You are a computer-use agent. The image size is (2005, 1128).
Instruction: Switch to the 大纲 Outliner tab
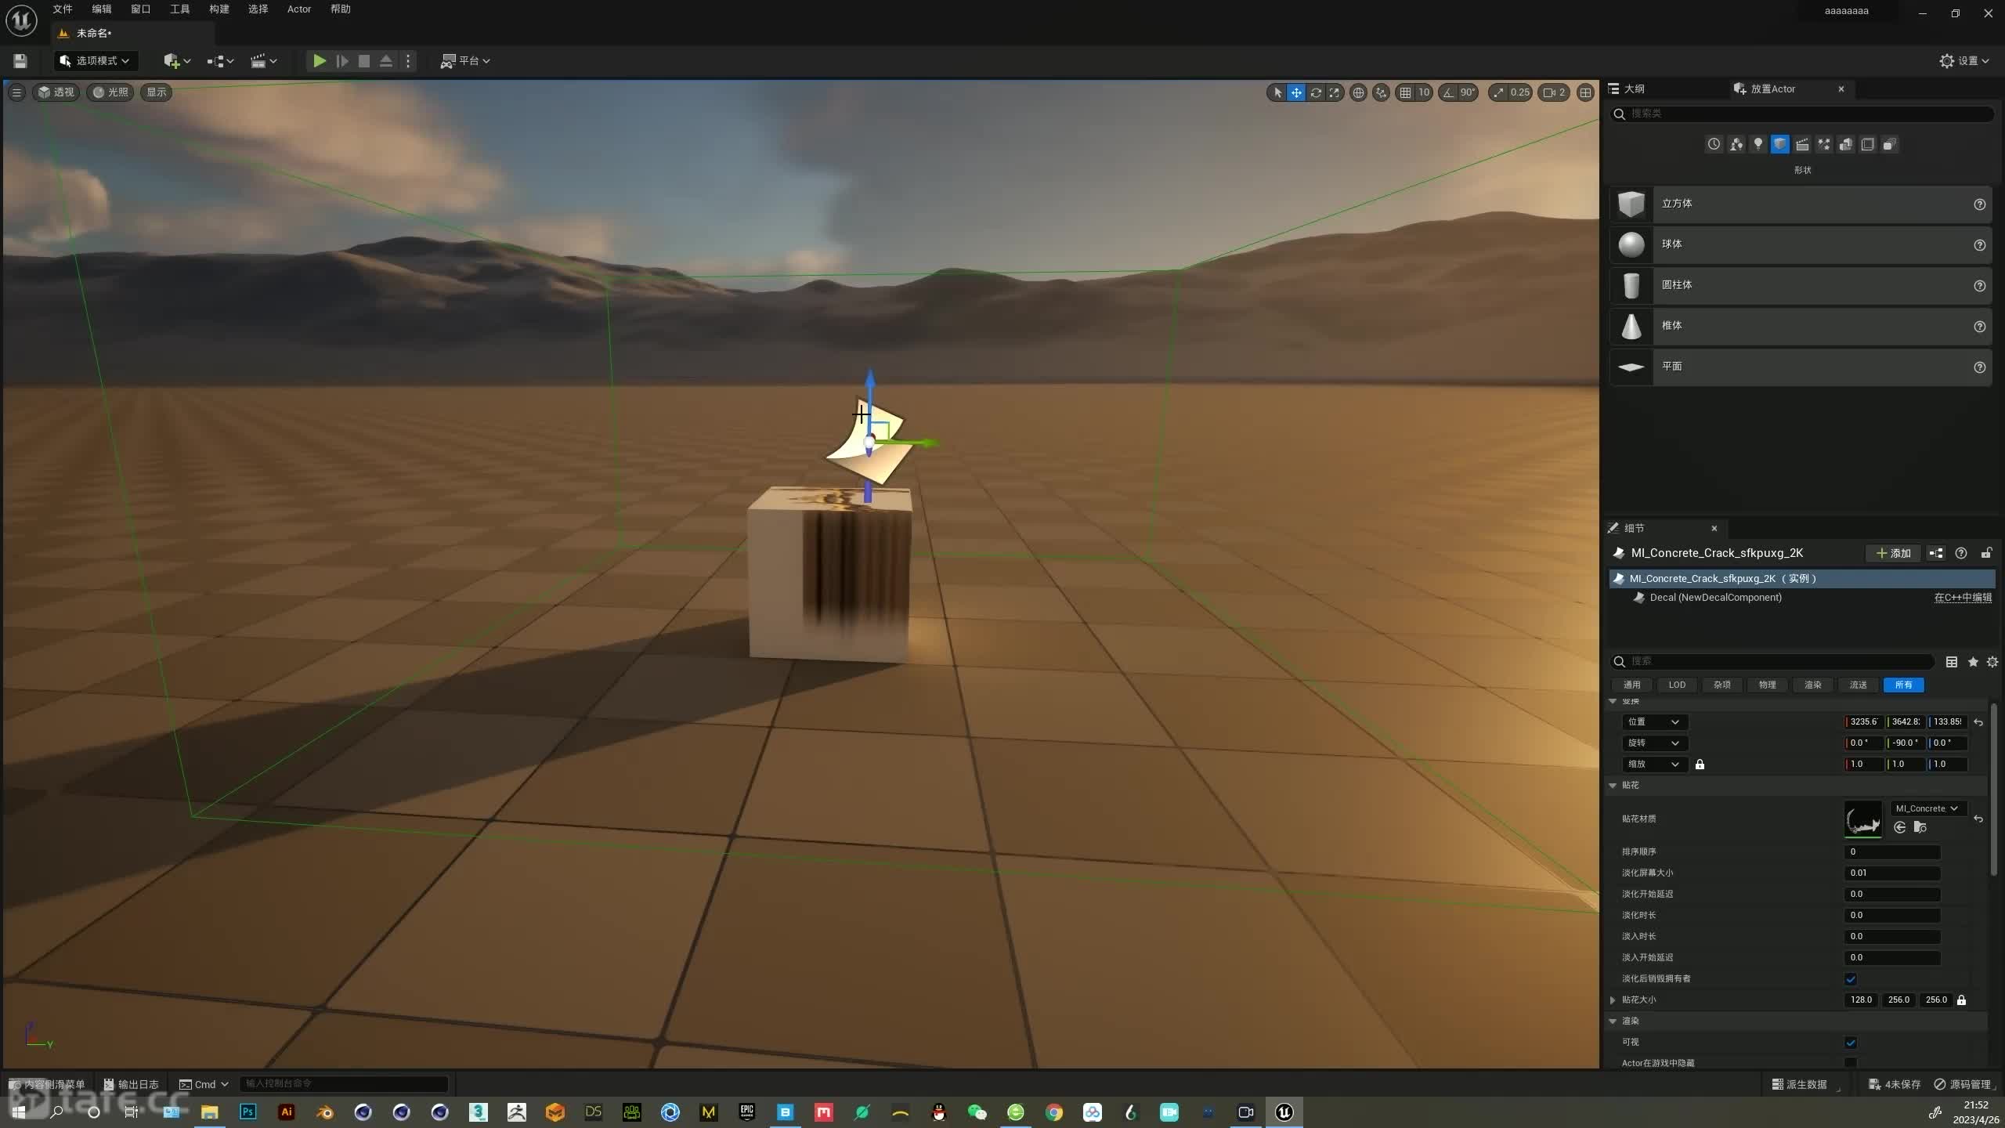point(1633,89)
